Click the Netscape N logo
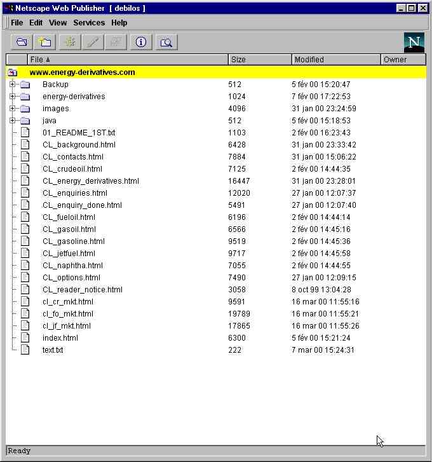The image size is (432, 462). 414,43
